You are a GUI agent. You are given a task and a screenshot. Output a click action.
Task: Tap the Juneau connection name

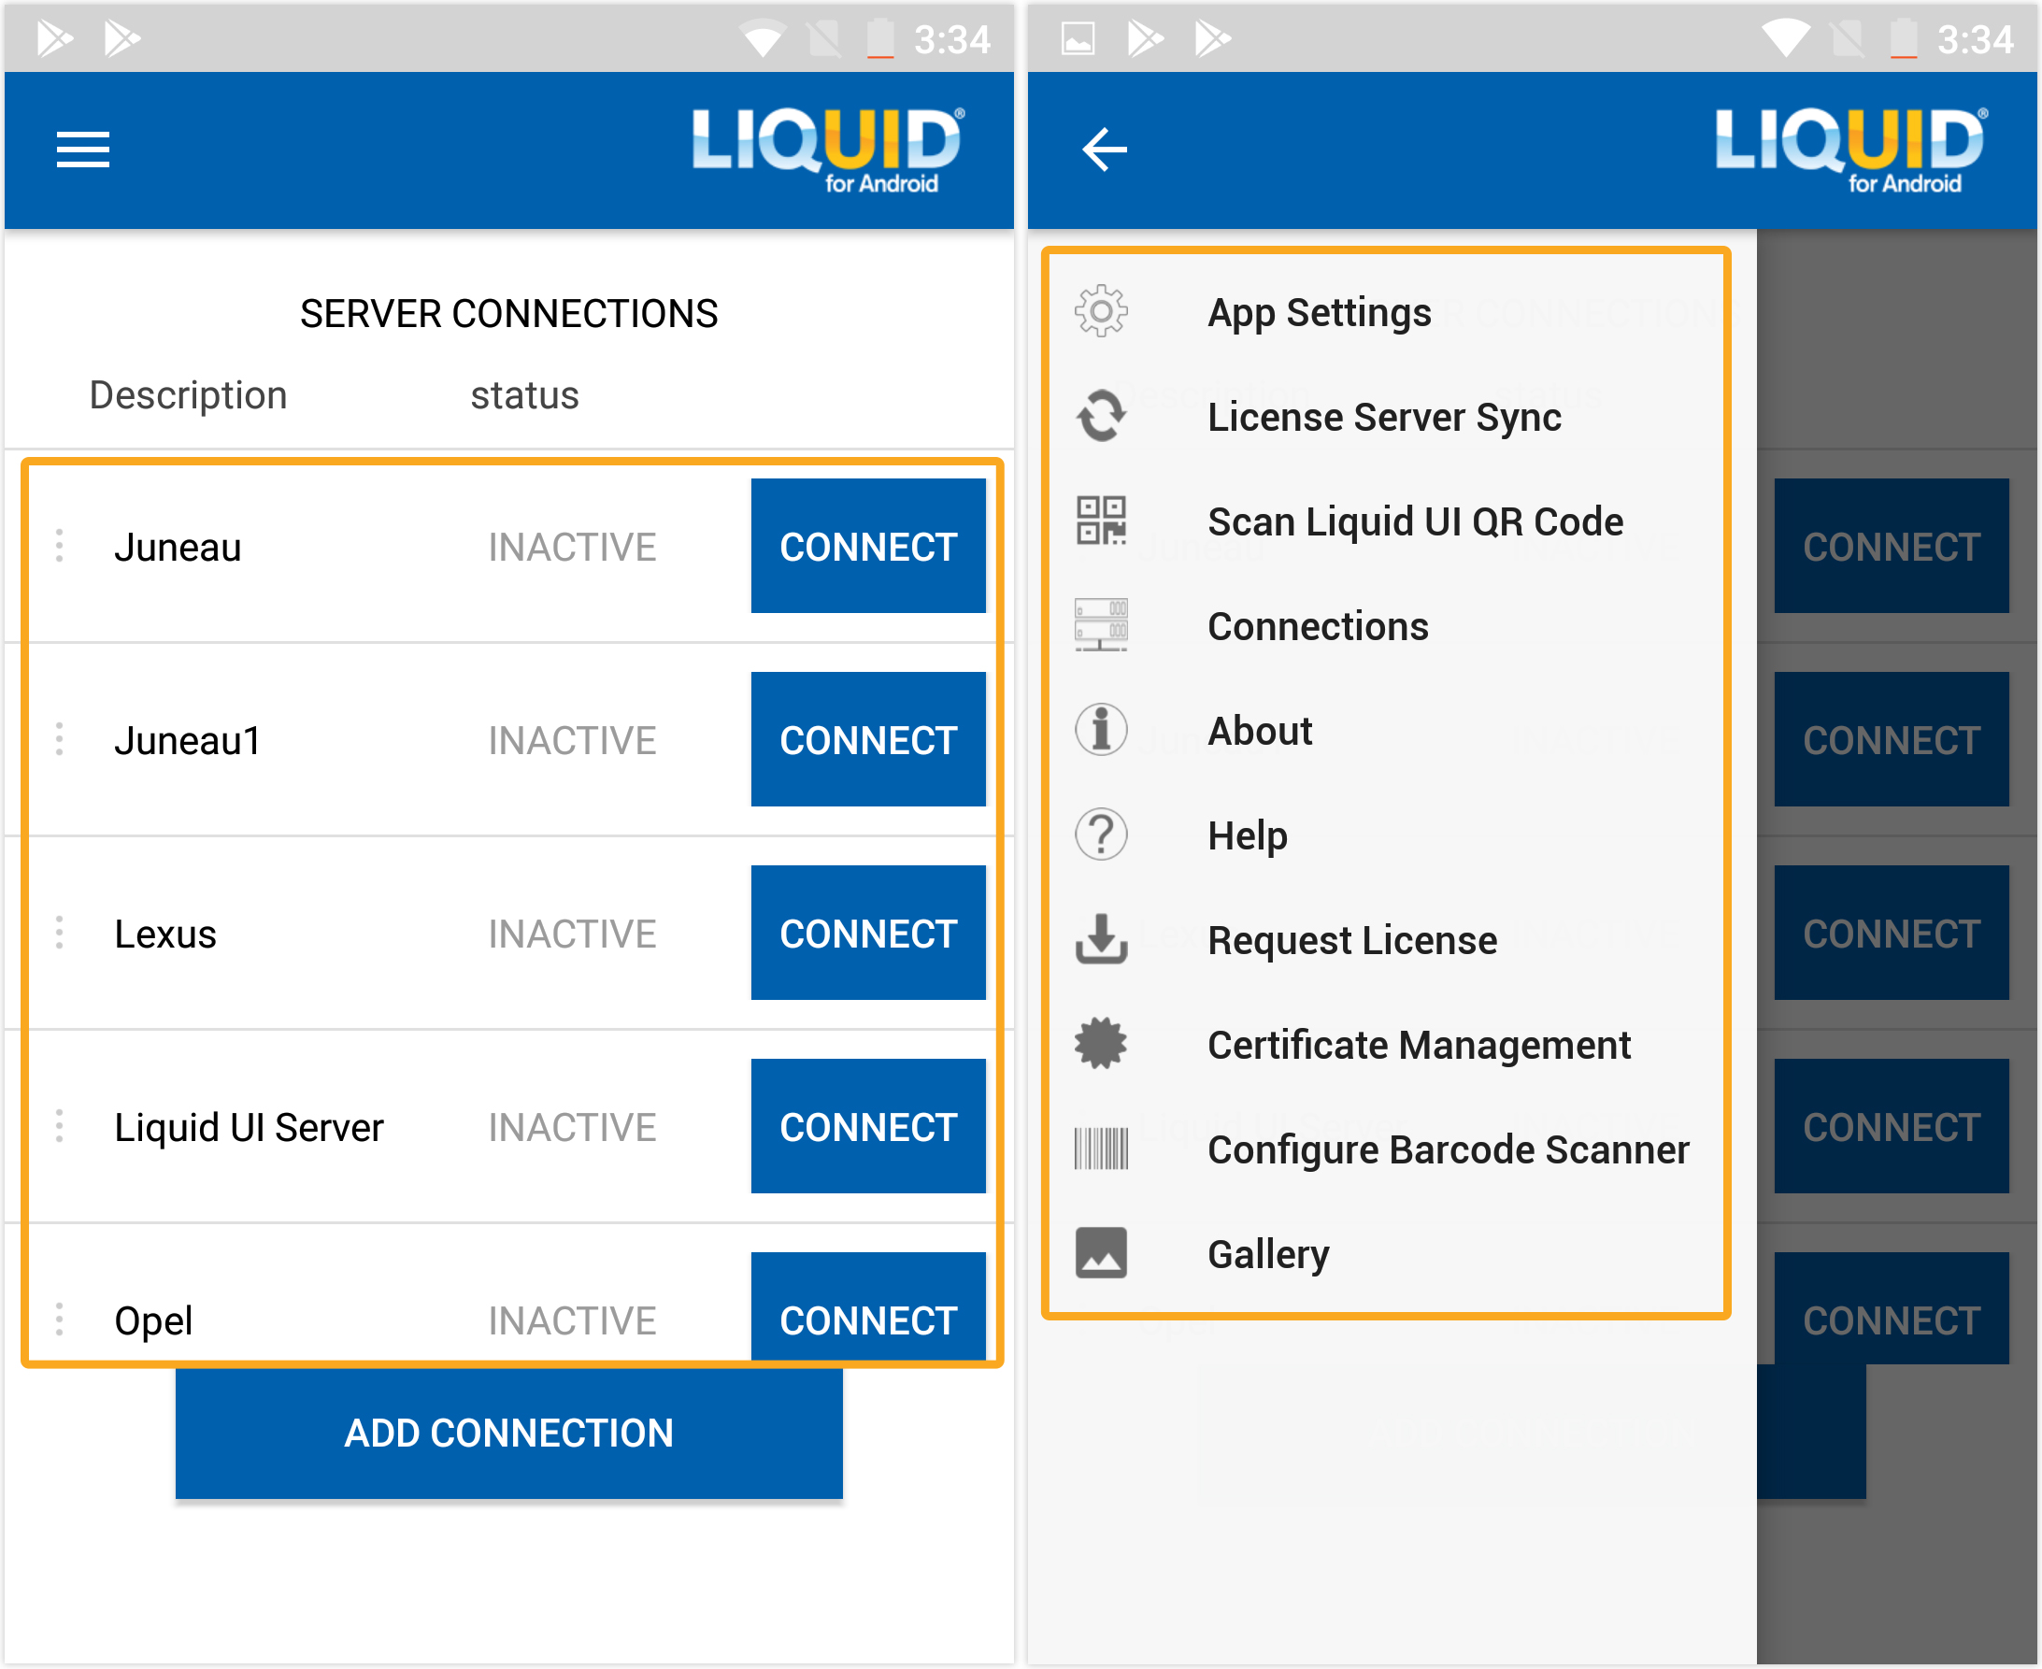click(x=178, y=547)
